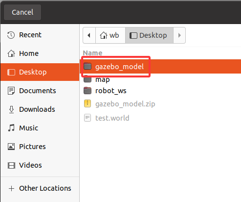This screenshot has width=241, height=202.
Task: Select Desktop segment in path bar
Action: 149,35
